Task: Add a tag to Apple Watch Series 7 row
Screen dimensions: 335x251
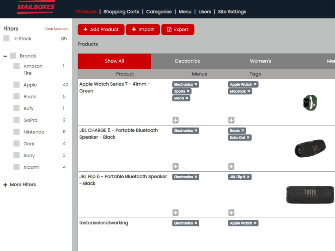Action: coord(231,120)
